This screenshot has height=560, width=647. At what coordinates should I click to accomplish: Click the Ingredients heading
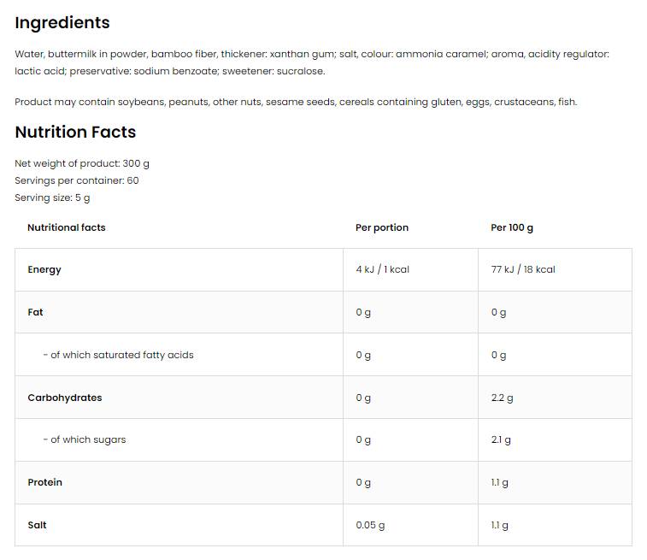pyautogui.click(x=62, y=23)
